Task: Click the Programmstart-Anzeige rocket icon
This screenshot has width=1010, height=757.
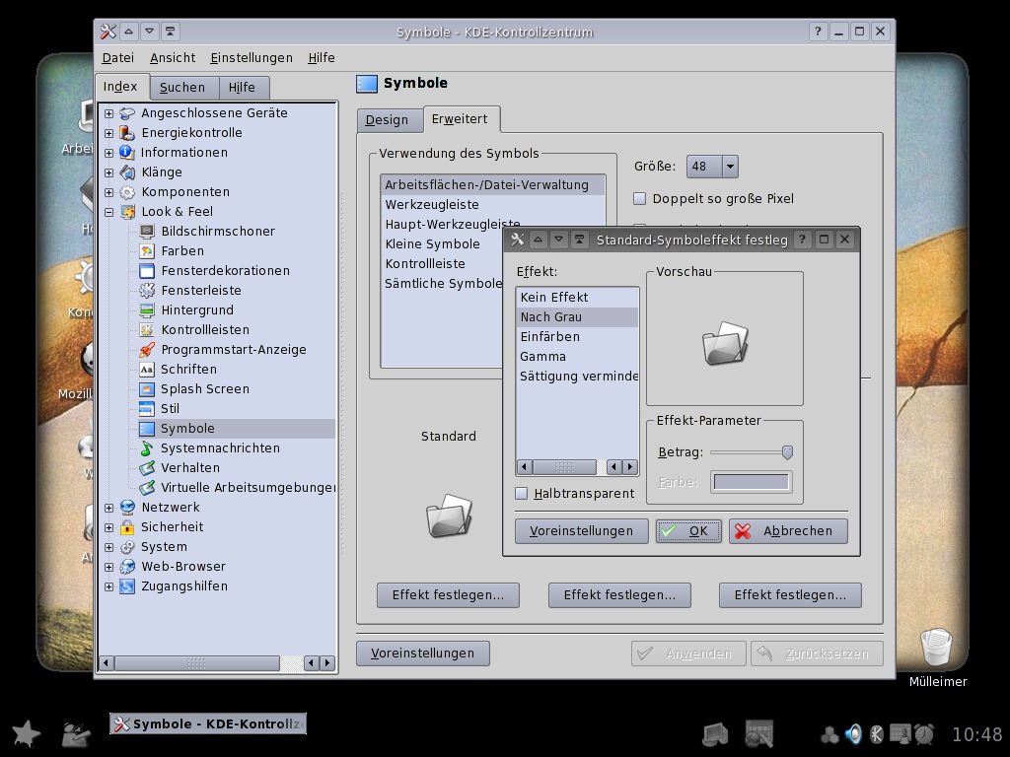Action: 147,350
